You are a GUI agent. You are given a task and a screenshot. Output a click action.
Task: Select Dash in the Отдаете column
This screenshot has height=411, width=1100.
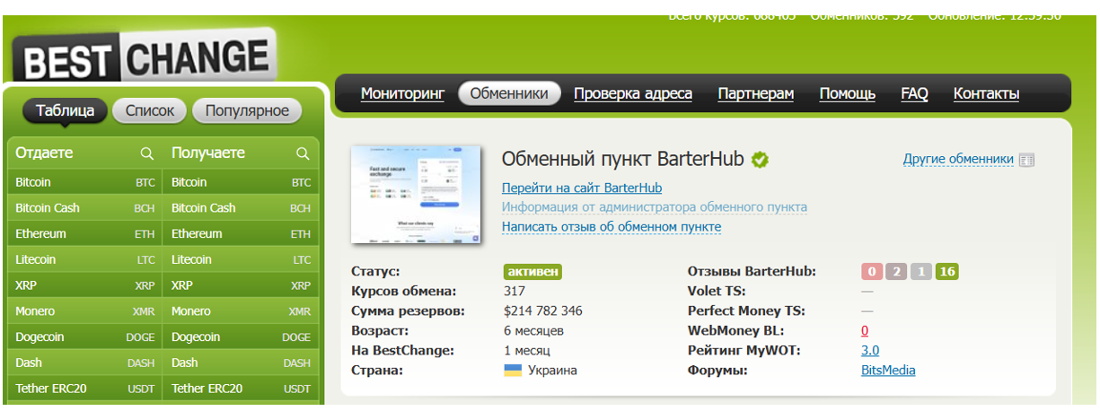[x=84, y=363]
